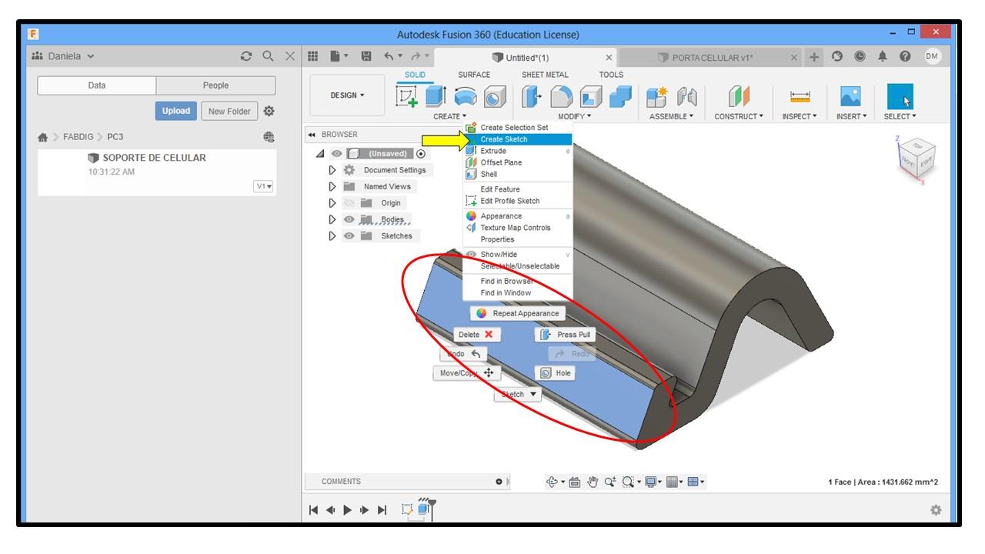Click the Press Pull marking menu button
Viewport: 985px width, 554px height.
tap(566, 335)
